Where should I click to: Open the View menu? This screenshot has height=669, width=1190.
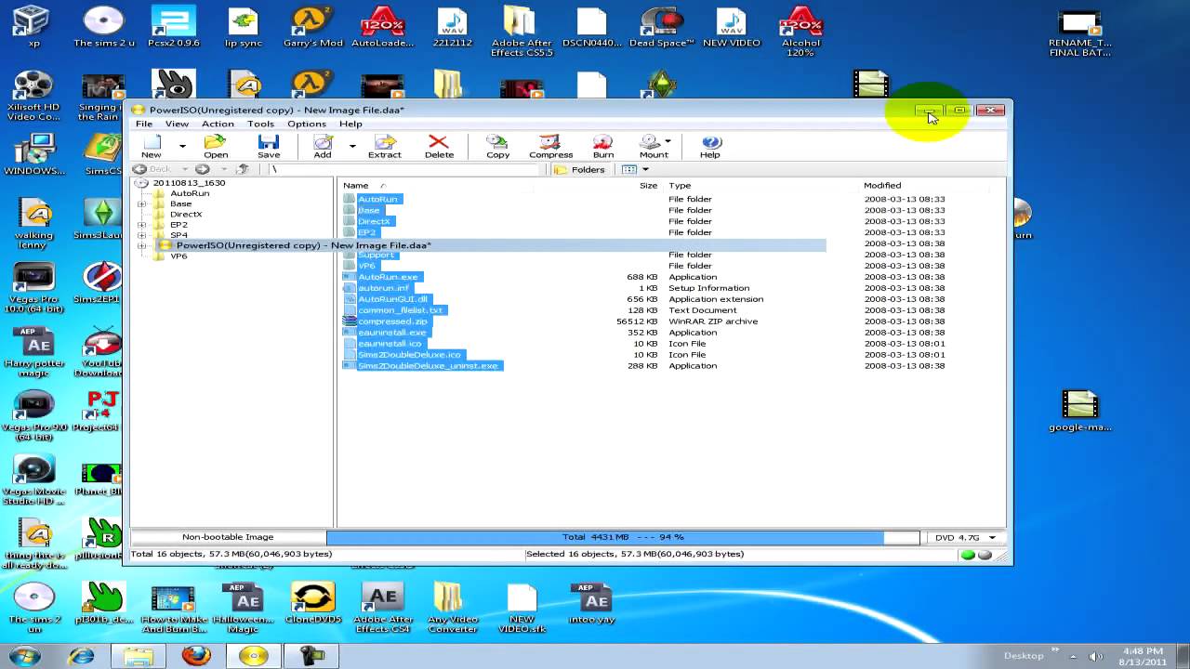pyautogui.click(x=177, y=124)
